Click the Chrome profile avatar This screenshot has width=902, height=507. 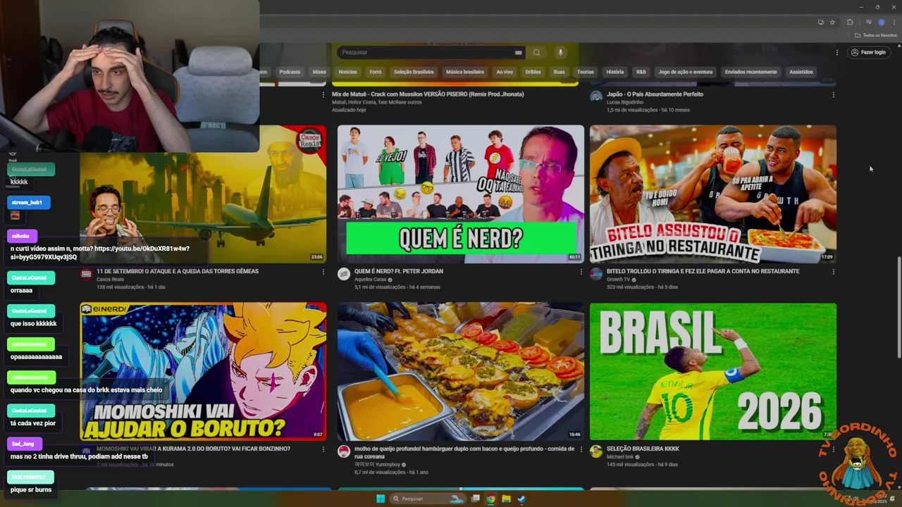point(881,22)
